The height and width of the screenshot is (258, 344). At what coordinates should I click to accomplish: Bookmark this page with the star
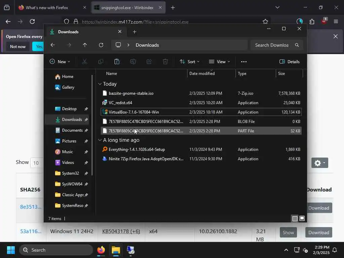(x=265, y=21)
